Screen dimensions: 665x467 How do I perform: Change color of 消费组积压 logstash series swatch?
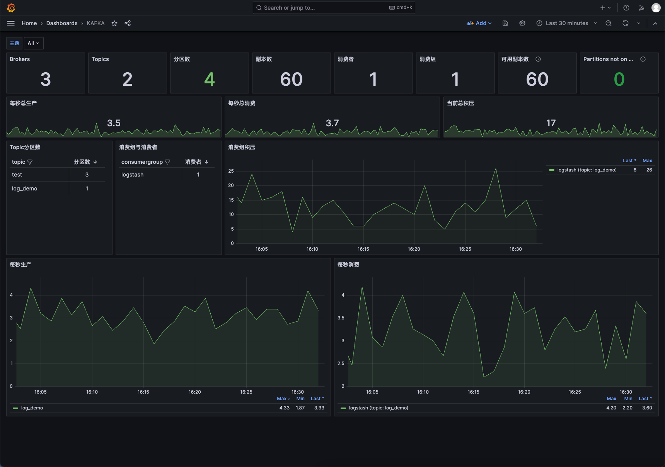click(552, 170)
